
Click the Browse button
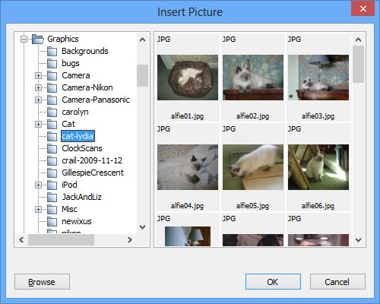click(42, 282)
